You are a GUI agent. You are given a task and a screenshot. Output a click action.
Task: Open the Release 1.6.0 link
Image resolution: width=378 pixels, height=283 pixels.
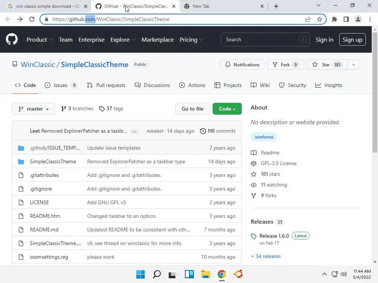point(274,236)
